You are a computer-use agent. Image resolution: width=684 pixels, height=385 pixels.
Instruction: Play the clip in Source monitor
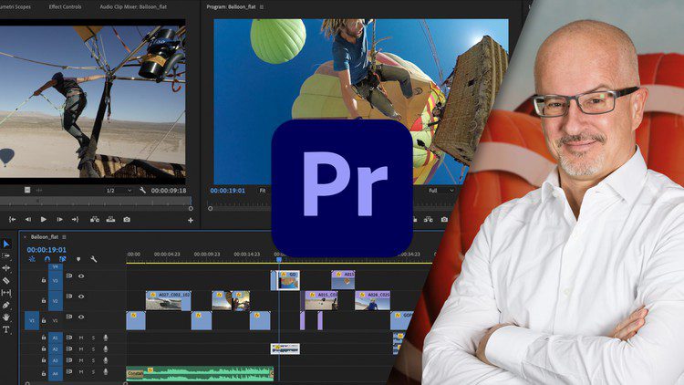pyautogui.click(x=44, y=220)
